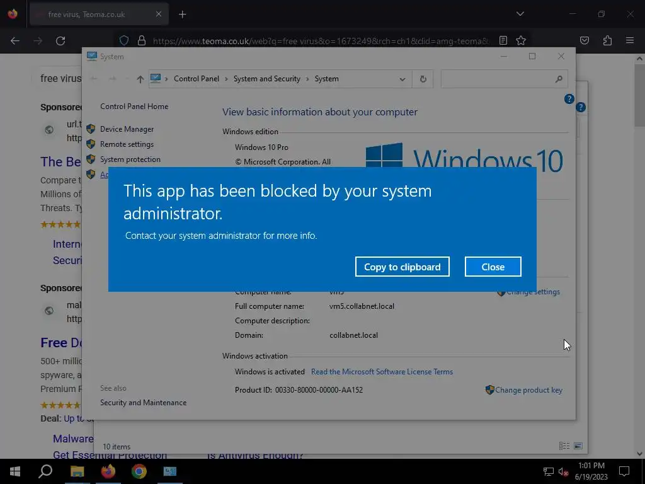645x484 pixels.
Task: Click the 'Windows 10 Pro' edition text
Action: coord(261,147)
